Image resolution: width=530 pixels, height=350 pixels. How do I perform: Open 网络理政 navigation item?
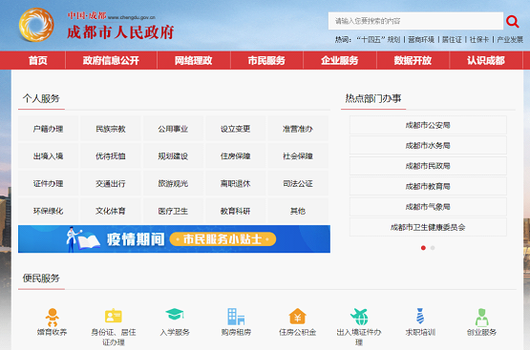tap(193, 60)
